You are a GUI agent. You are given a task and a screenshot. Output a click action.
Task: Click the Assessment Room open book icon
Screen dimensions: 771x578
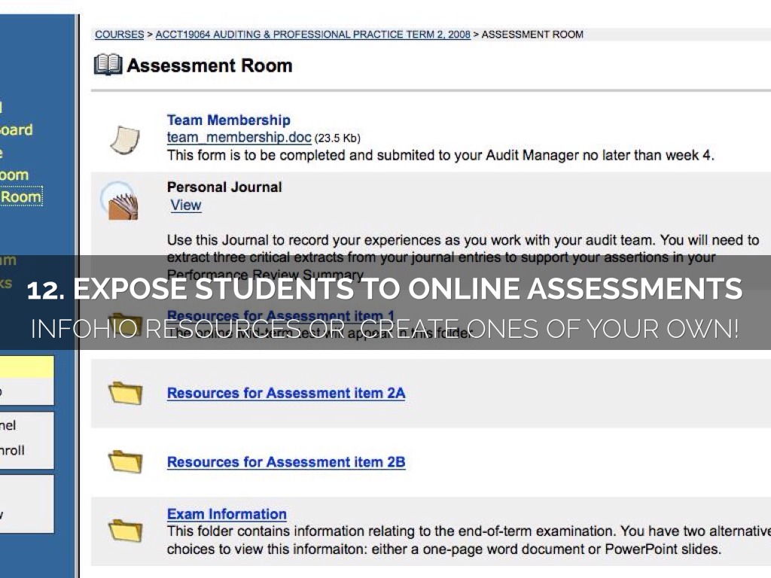[x=108, y=65]
